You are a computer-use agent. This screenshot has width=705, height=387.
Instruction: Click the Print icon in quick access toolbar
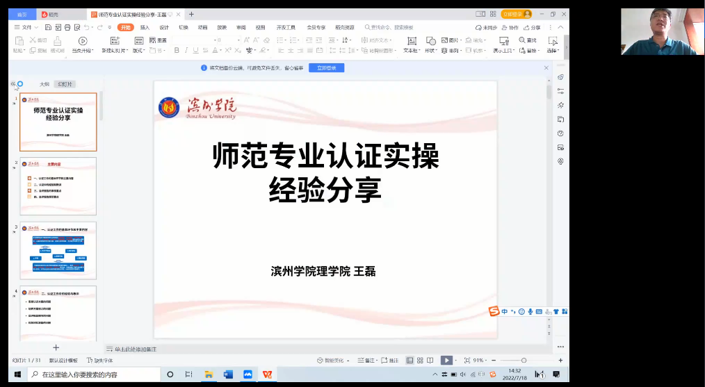(67, 27)
